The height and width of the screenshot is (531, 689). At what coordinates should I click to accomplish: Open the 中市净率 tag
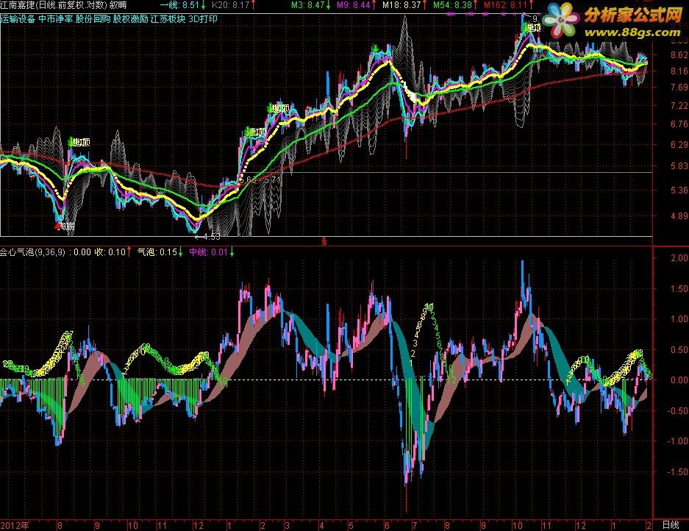pyautogui.click(x=55, y=19)
